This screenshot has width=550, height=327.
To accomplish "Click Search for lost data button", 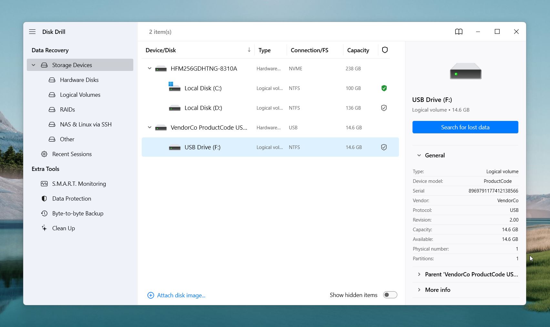I will (x=465, y=127).
